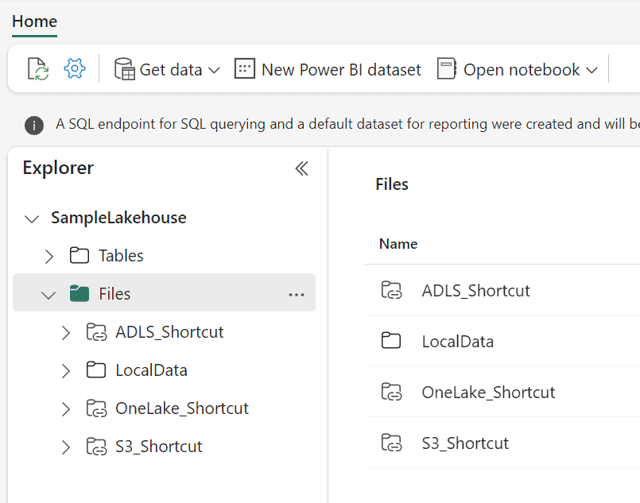Image resolution: width=640 pixels, height=503 pixels.
Task: Click the S3_Shortcut shortcut icon in Explorer
Action: click(96, 447)
